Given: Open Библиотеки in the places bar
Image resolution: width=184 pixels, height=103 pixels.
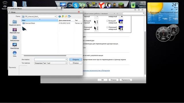Looking at the screenshot, I should (x=15, y=38).
